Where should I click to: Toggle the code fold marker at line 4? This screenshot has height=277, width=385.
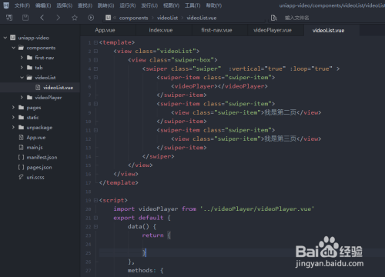point(95,68)
